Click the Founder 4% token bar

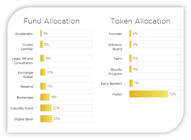point(155,33)
